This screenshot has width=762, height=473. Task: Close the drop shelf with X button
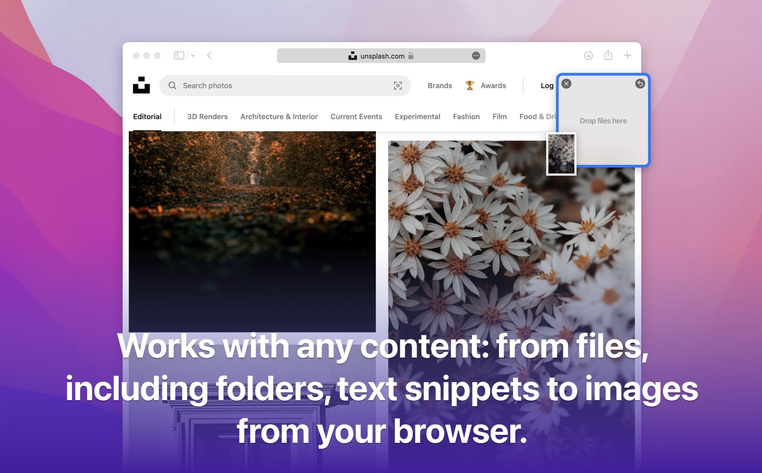tap(566, 84)
